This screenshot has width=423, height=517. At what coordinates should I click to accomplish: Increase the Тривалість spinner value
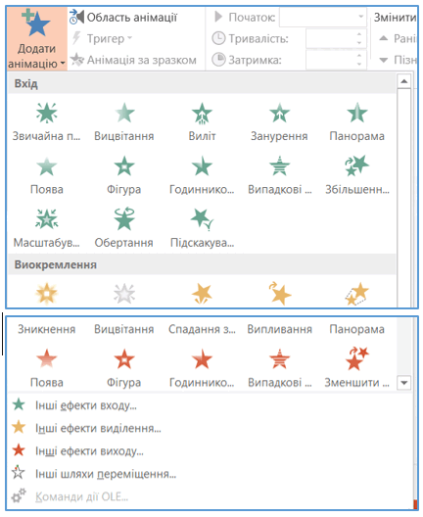click(x=359, y=33)
